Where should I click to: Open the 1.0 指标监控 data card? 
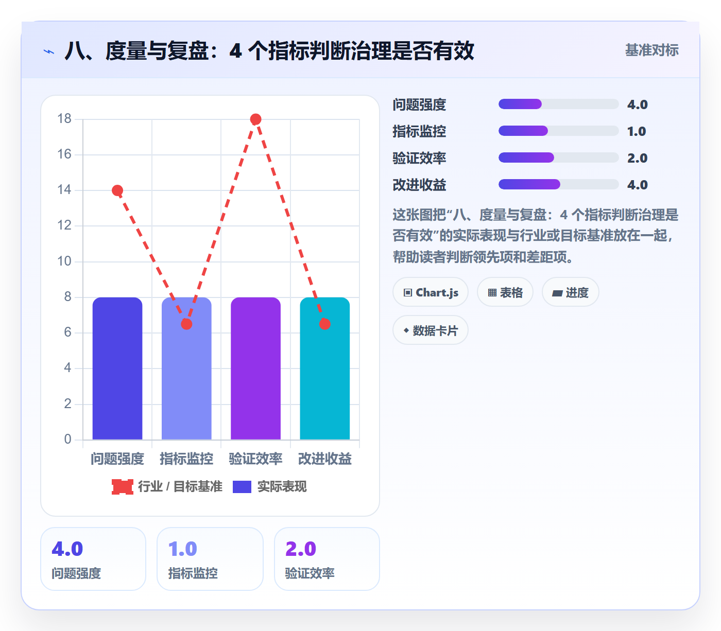tap(210, 559)
